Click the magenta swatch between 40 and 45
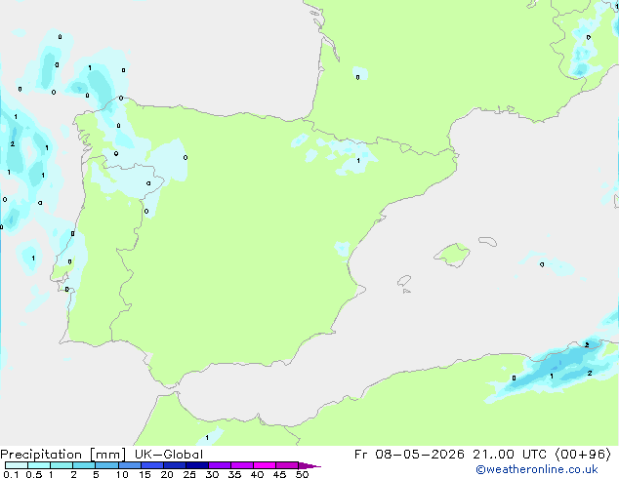The image size is (619, 478). coord(265,465)
